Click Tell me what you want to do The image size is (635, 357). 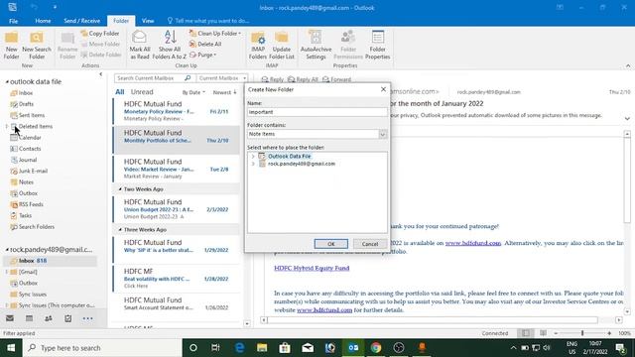point(208,21)
